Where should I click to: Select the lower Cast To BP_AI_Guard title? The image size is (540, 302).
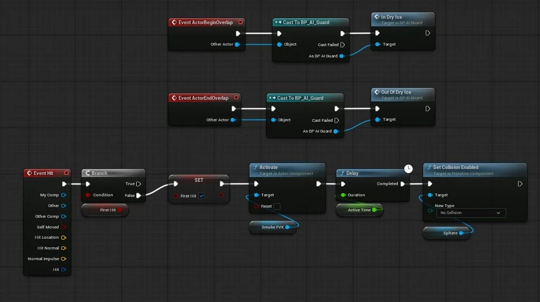click(x=300, y=98)
